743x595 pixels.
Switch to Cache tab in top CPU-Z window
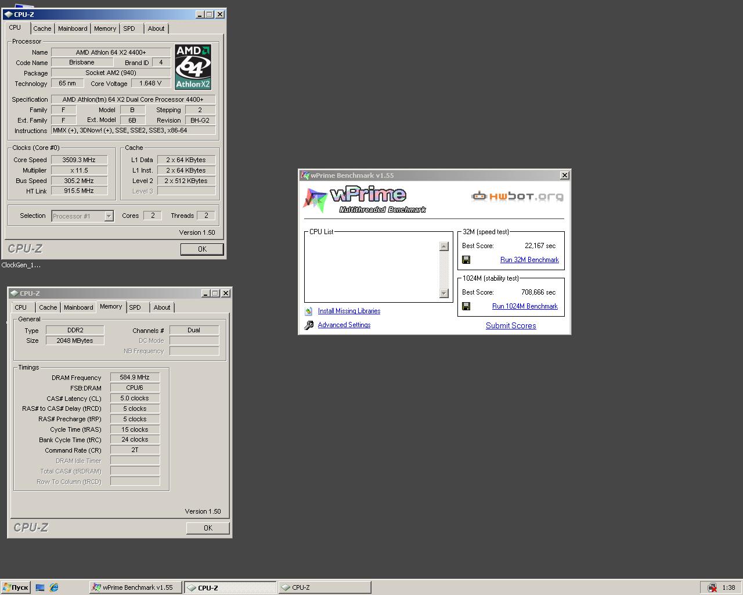[42, 28]
